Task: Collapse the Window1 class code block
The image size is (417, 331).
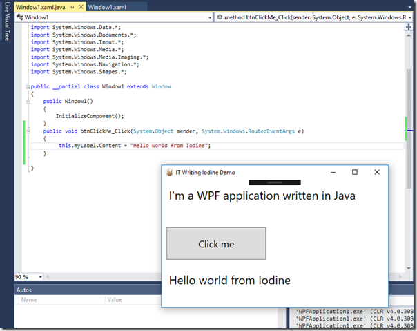Action: click(x=28, y=87)
